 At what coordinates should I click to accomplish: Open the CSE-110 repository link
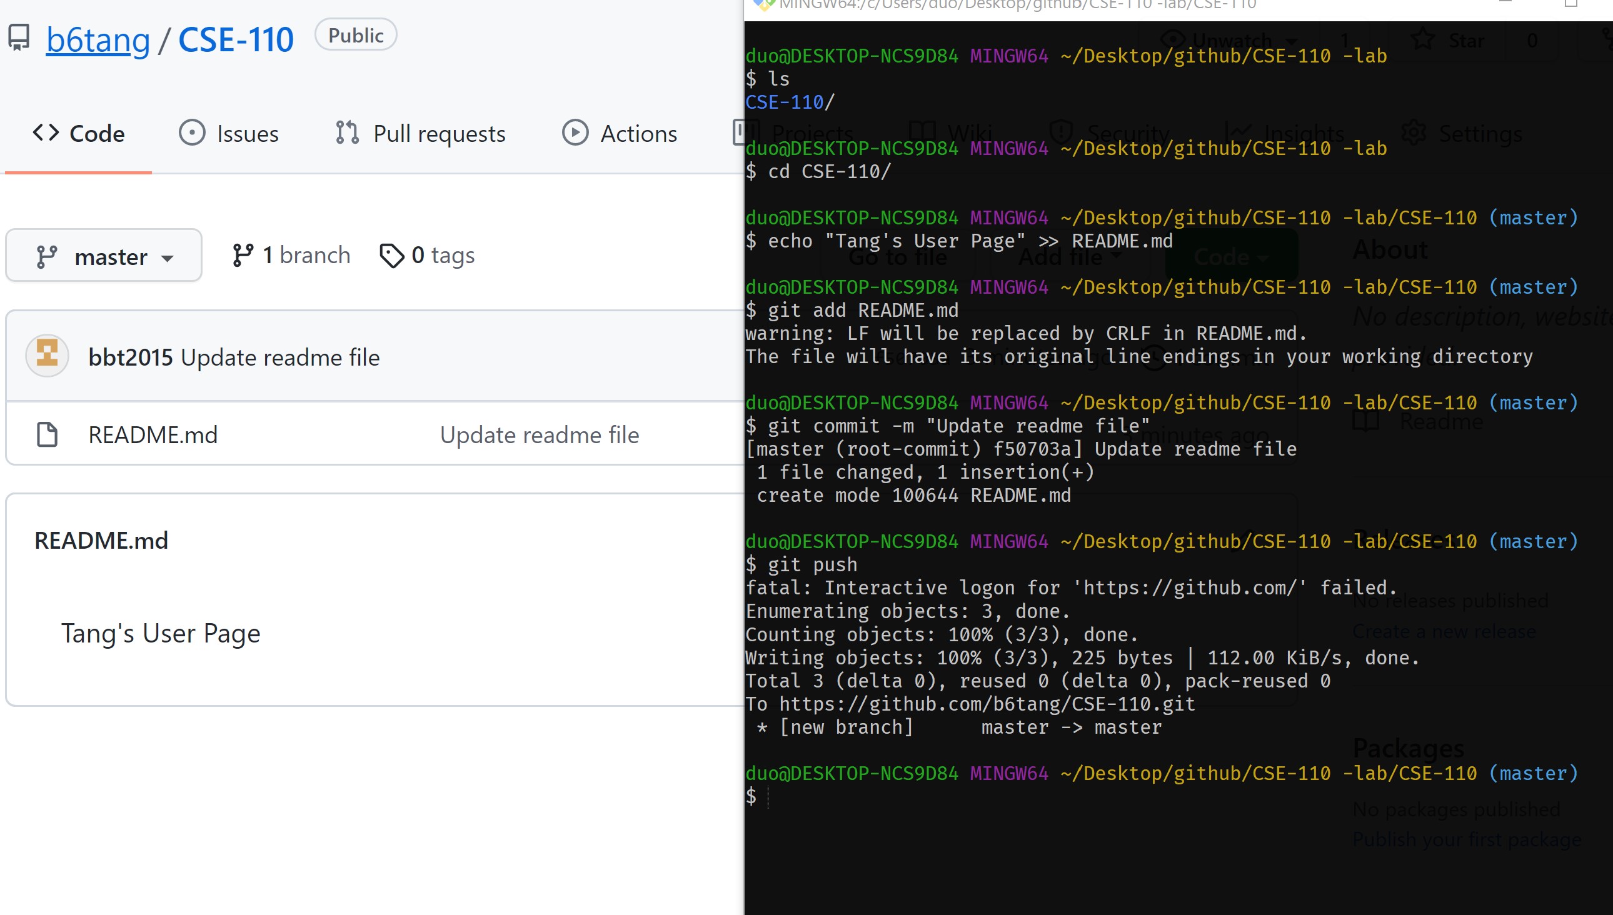coord(236,39)
